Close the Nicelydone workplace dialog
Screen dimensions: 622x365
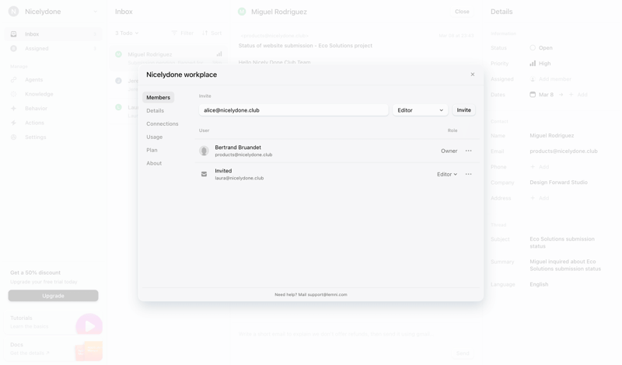click(x=473, y=75)
